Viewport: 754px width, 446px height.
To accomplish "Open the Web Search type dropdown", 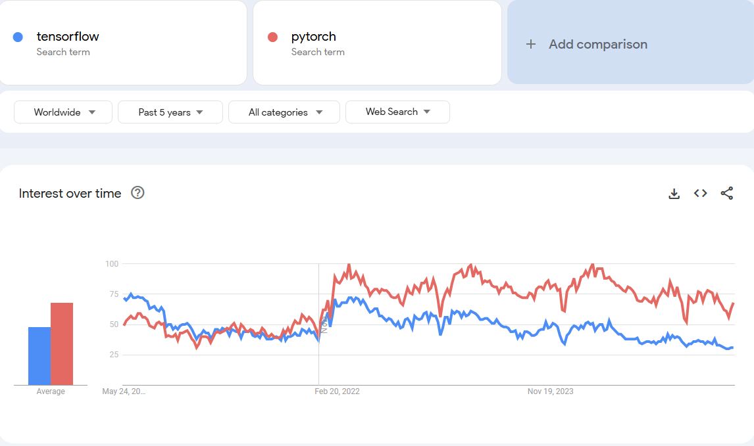I will click(x=397, y=112).
